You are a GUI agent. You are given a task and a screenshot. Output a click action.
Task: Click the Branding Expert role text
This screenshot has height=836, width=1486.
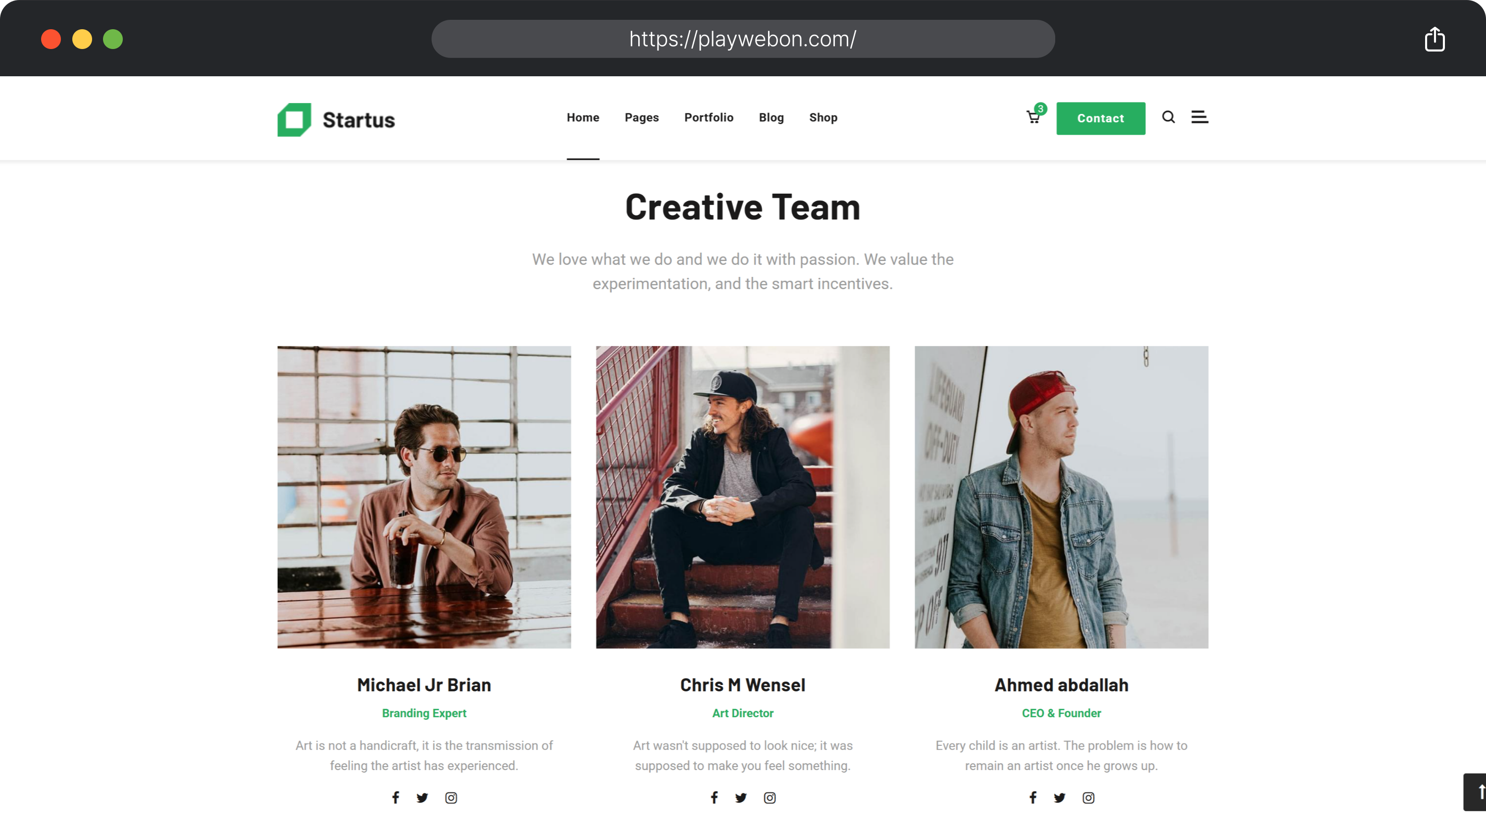tap(424, 713)
